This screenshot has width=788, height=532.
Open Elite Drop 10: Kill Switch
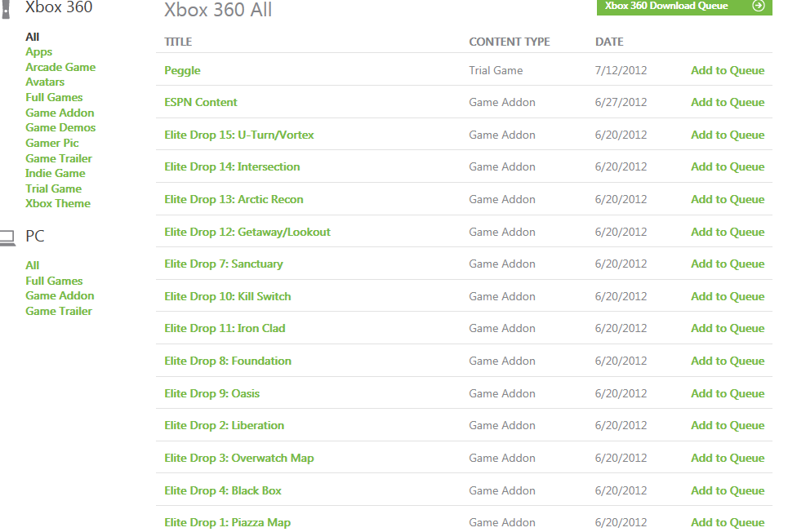click(228, 296)
